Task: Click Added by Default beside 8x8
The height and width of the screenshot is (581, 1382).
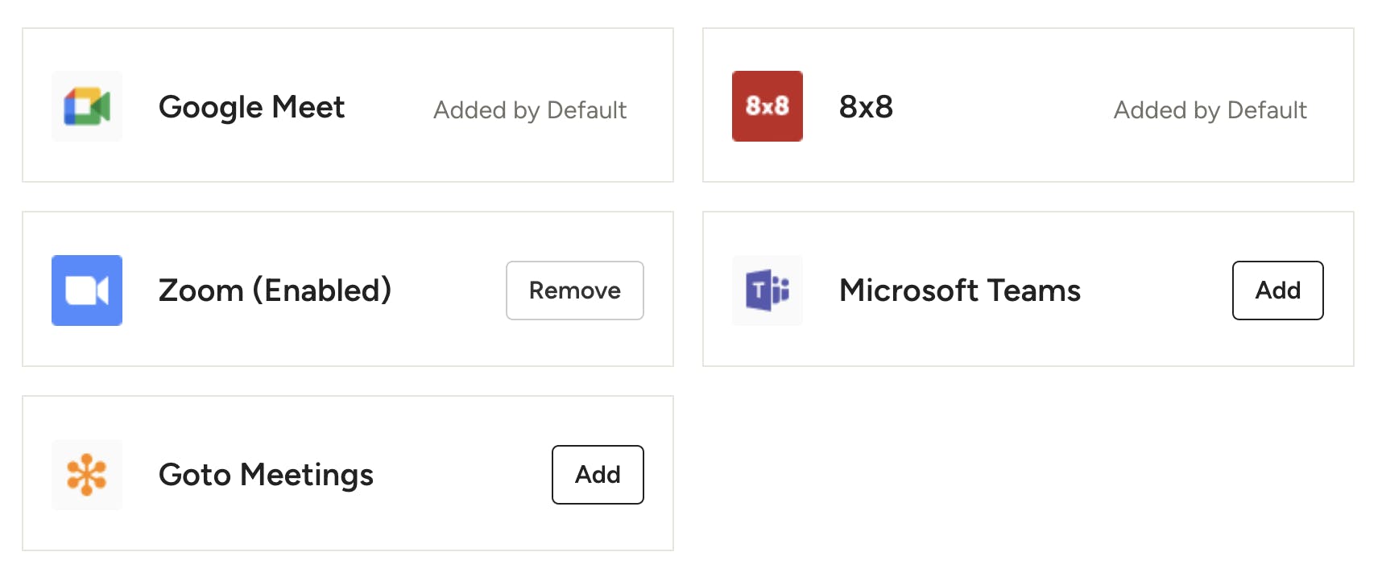Action: click(x=1210, y=110)
